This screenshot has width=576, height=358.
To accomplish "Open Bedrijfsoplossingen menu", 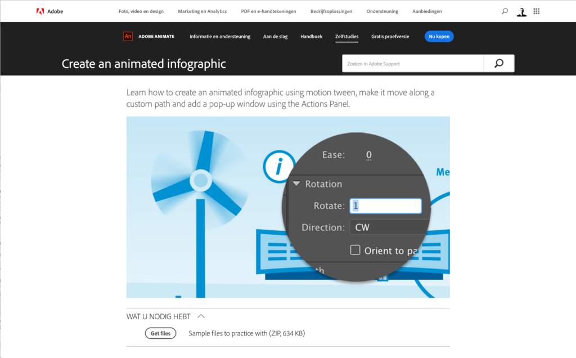I will 331,11.
